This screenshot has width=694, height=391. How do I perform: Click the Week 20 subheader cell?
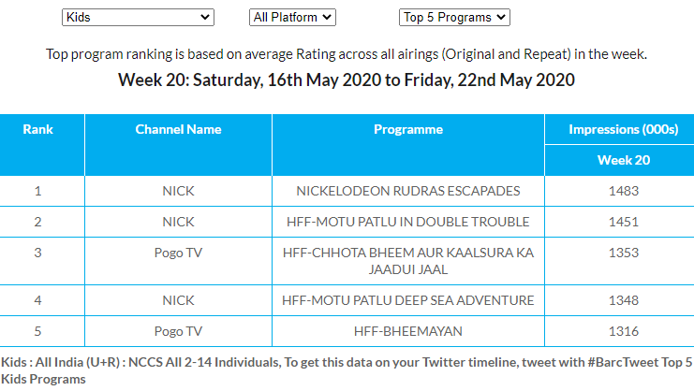[623, 160]
